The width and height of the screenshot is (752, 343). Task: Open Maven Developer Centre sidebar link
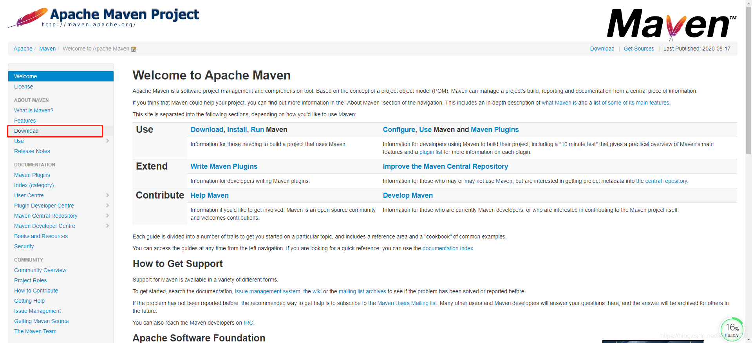[x=45, y=226]
